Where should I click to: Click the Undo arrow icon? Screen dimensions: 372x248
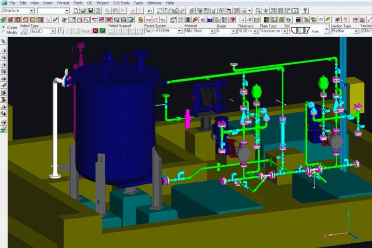150,10
